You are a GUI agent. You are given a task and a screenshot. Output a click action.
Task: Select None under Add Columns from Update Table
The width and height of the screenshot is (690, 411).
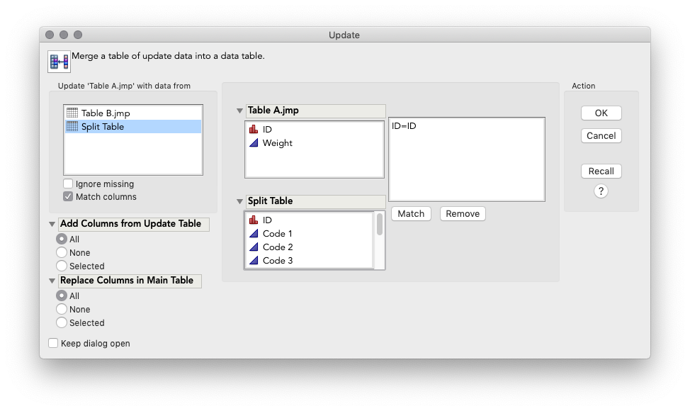pyautogui.click(x=62, y=252)
